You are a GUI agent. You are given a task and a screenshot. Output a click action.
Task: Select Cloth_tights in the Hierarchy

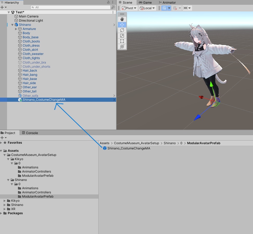tap(31, 58)
